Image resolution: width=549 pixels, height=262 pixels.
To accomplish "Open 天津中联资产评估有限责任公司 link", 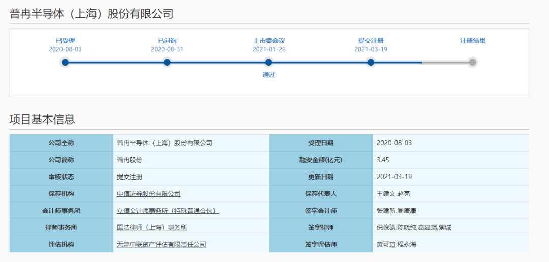I will (x=162, y=244).
